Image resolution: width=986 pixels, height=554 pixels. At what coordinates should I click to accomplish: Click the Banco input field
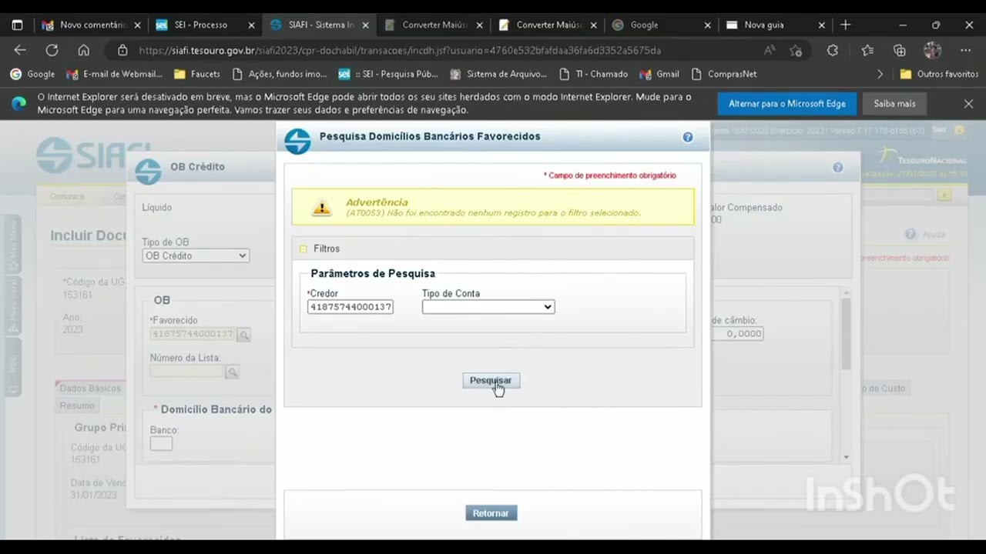coord(161,444)
